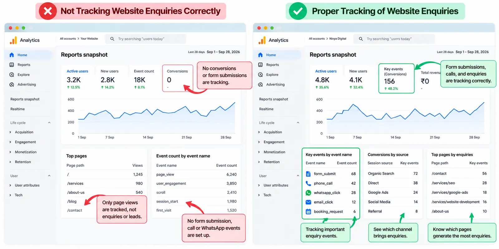Click the email_click envelope icon
The image size is (499, 249).
(x=308, y=202)
